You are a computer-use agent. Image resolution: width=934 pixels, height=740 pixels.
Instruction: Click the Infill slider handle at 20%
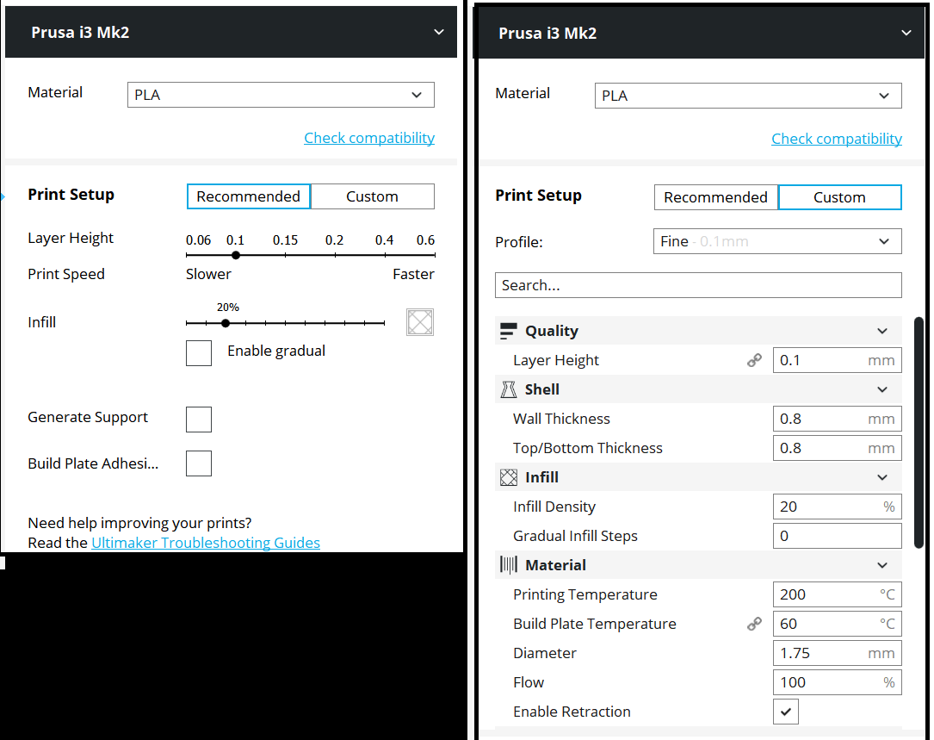[x=226, y=323]
